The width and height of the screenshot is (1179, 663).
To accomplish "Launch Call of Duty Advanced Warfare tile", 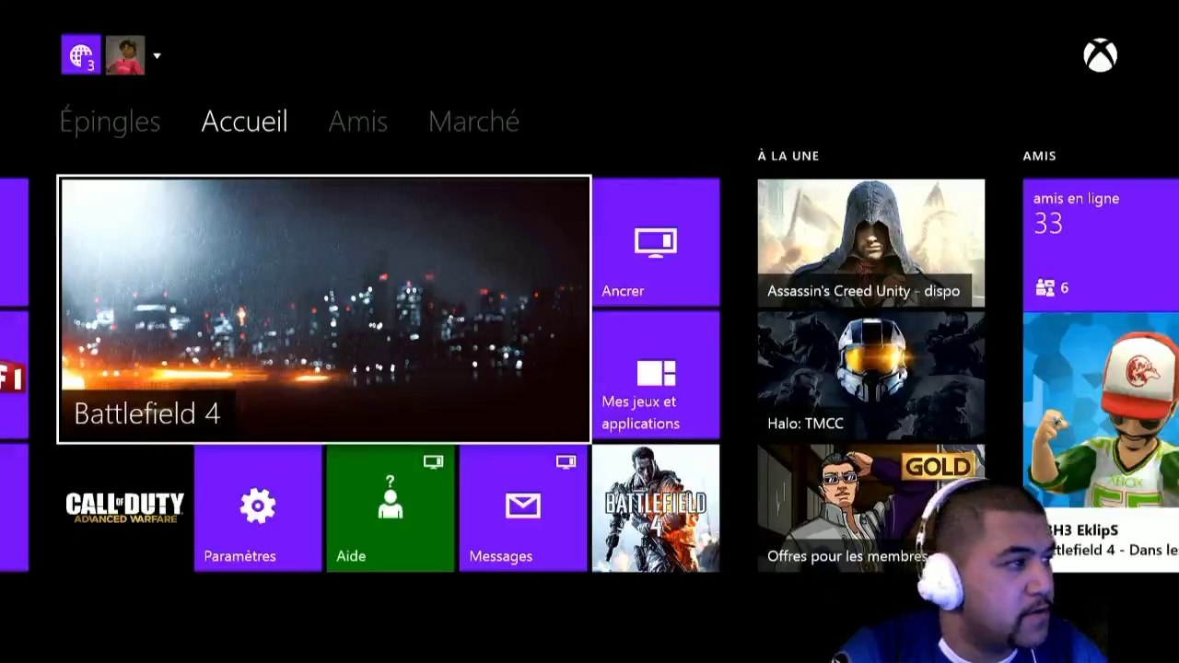I will [x=125, y=508].
